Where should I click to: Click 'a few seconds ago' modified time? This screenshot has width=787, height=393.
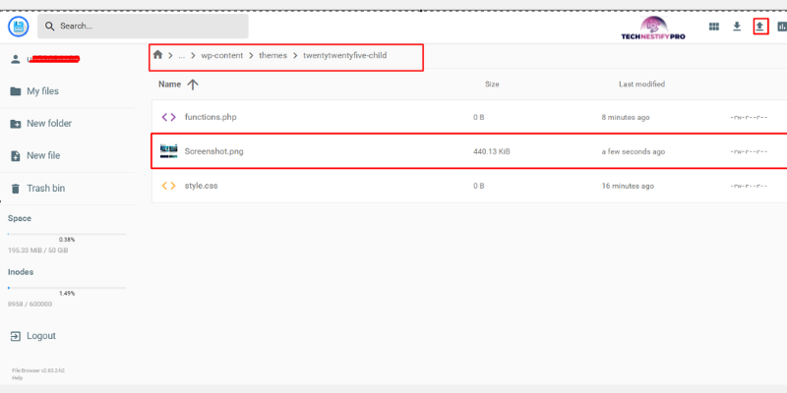click(x=633, y=151)
